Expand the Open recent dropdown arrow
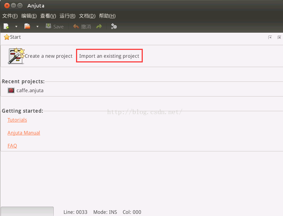 (x=37, y=27)
